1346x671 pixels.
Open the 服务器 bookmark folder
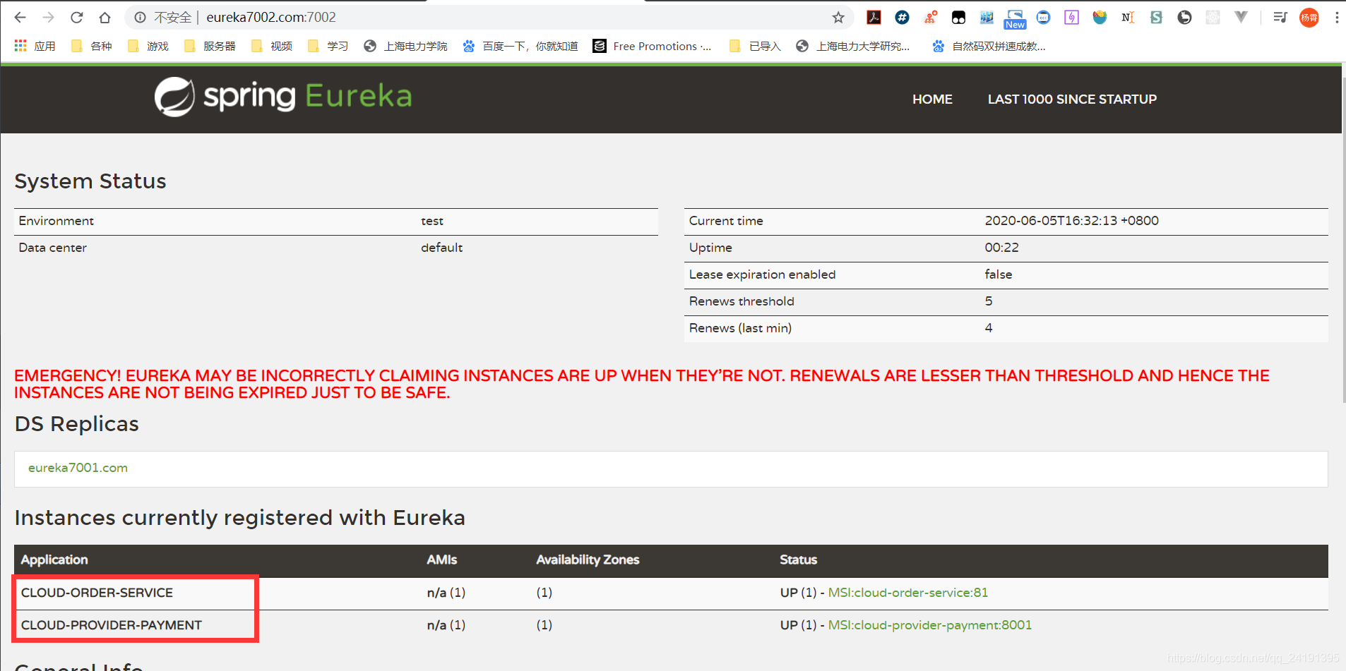point(210,46)
